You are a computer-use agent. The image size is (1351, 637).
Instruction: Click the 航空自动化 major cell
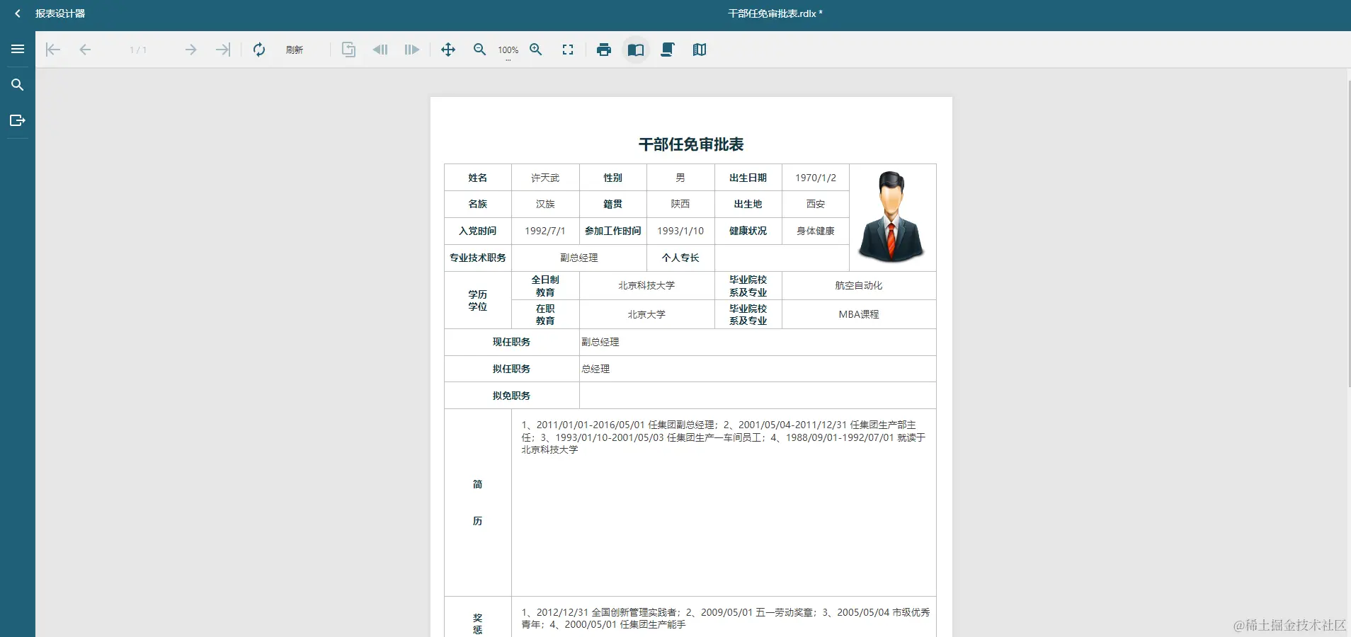point(859,286)
